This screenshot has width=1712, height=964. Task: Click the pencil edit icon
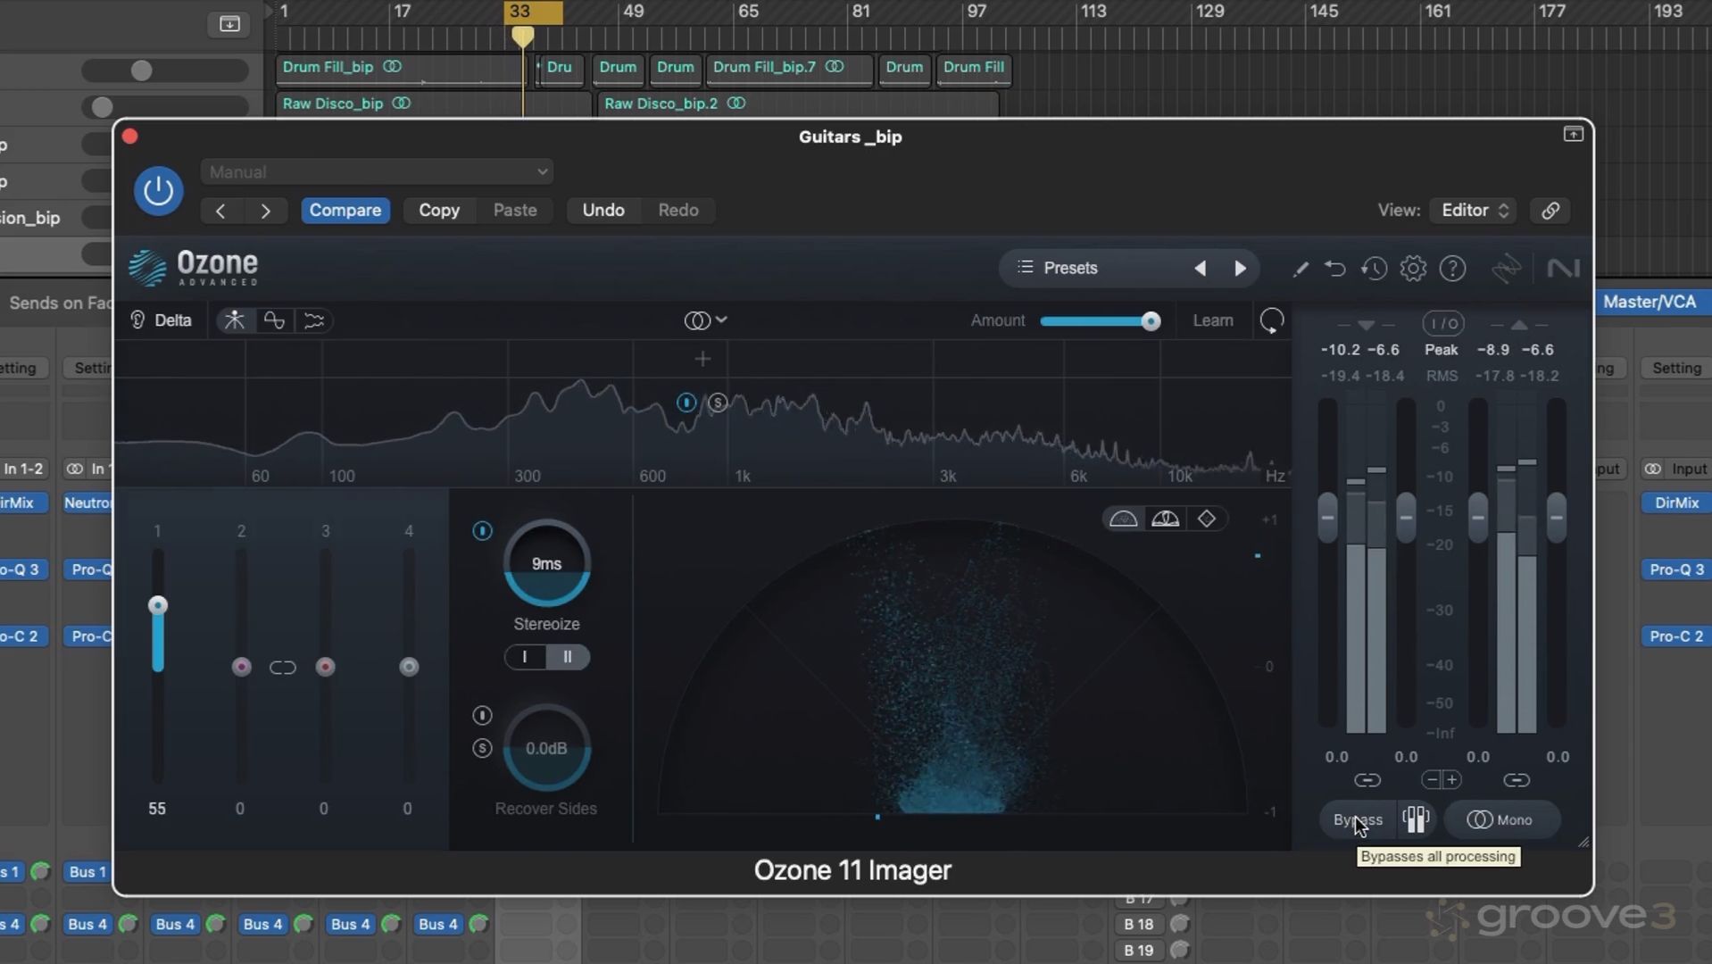[1301, 269]
